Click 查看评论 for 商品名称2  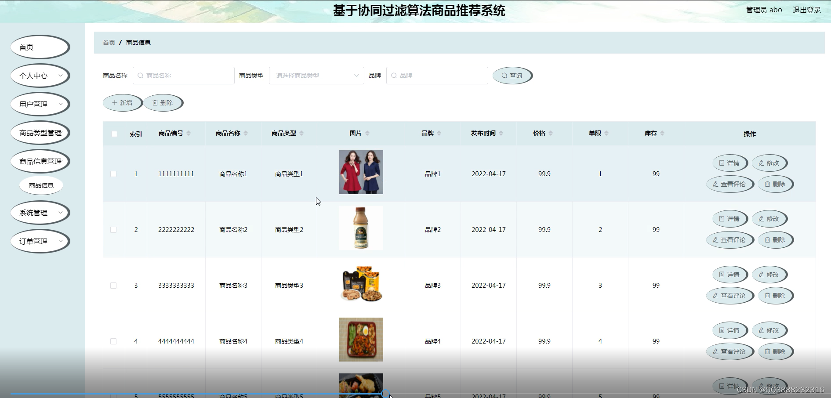[730, 240]
